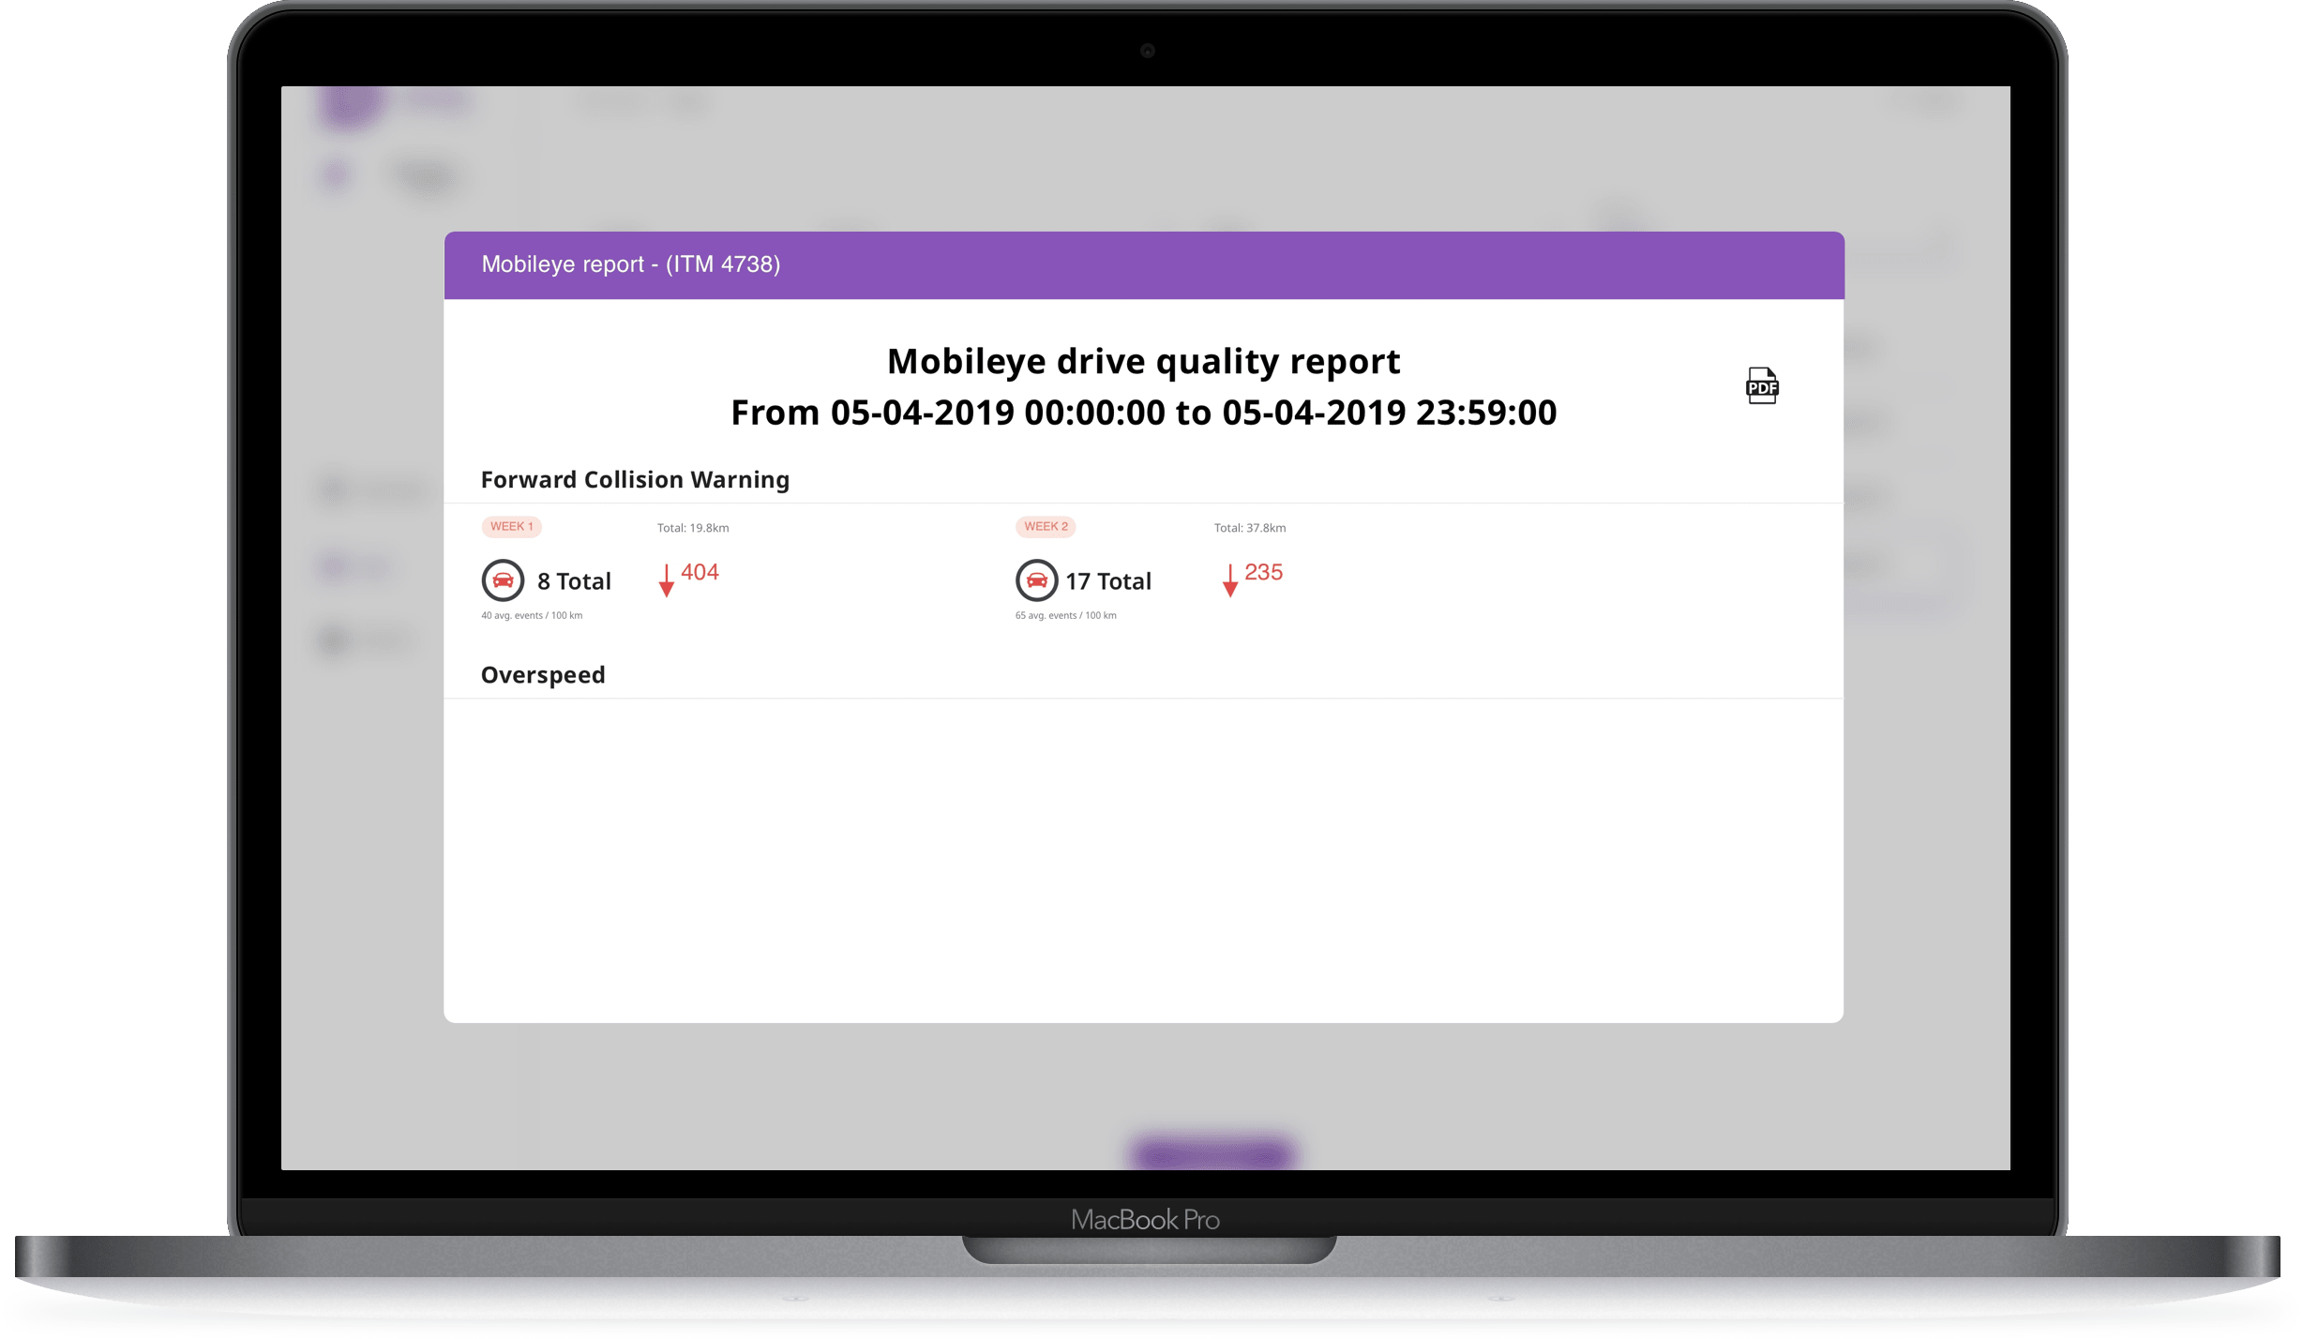
Task: Click "Total: 37.8km" distance text
Action: [x=1250, y=528]
